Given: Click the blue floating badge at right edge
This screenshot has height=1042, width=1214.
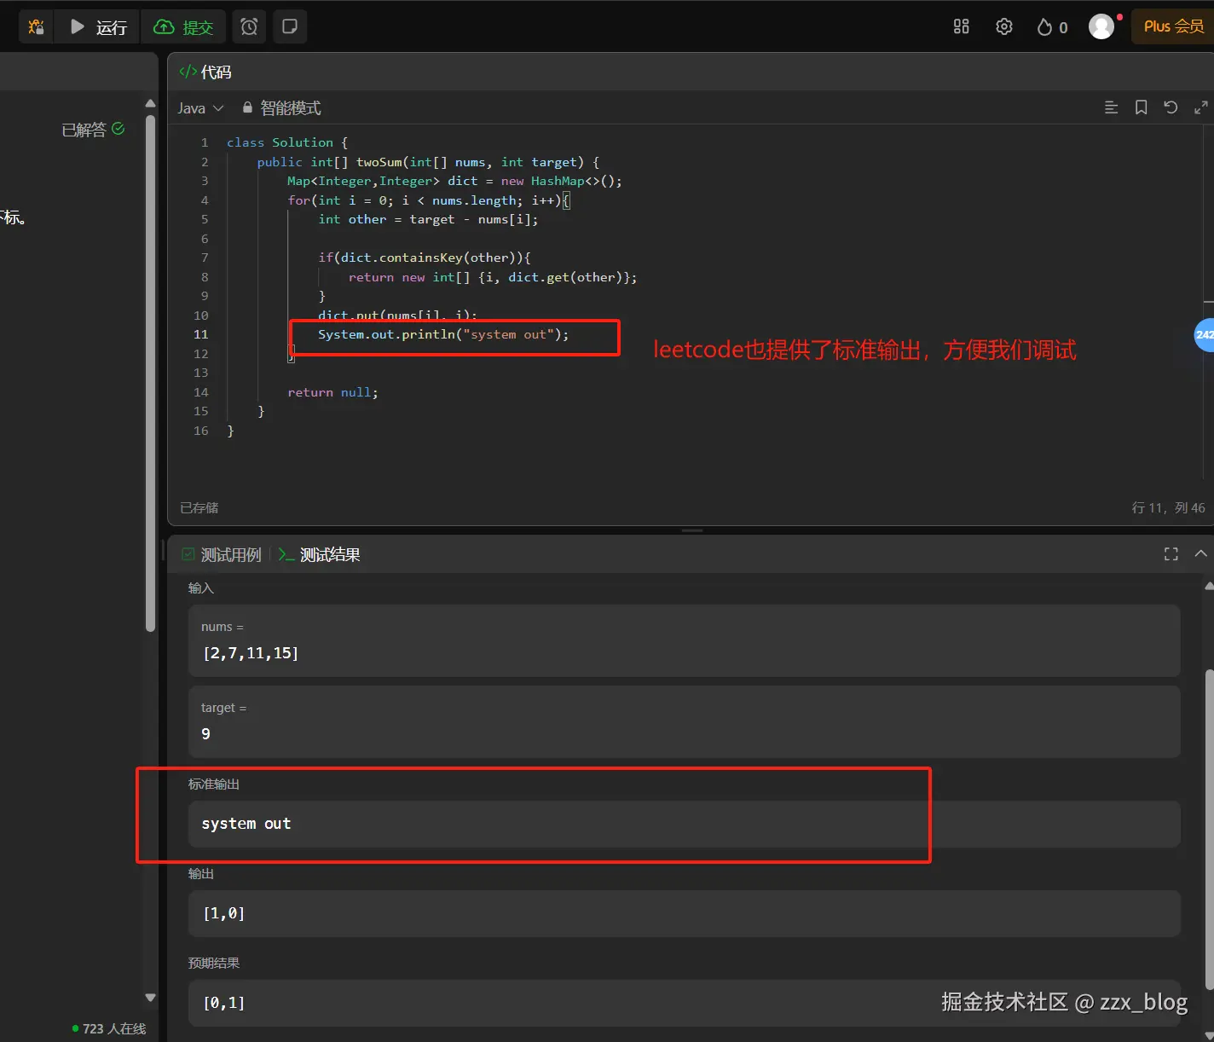Looking at the screenshot, I should 1204,335.
